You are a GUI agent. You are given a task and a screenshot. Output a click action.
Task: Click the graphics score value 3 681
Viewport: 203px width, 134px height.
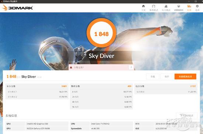pyautogui.click(x=64, y=86)
